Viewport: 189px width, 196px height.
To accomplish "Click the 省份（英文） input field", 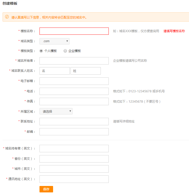I will [74, 159].
